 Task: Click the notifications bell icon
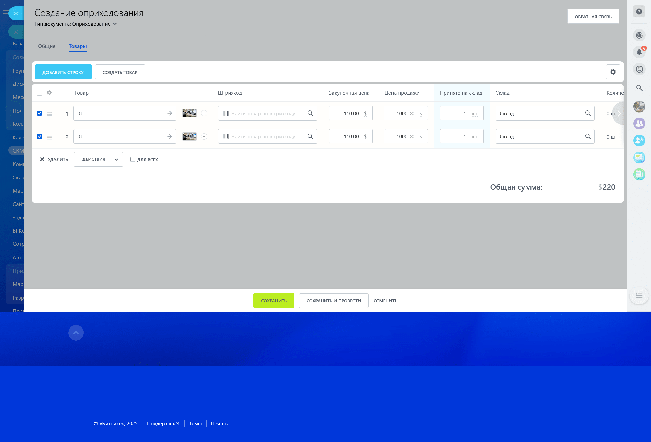point(639,52)
